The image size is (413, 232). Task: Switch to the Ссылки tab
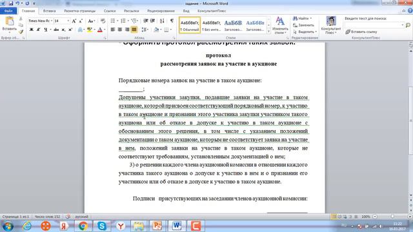110,11
